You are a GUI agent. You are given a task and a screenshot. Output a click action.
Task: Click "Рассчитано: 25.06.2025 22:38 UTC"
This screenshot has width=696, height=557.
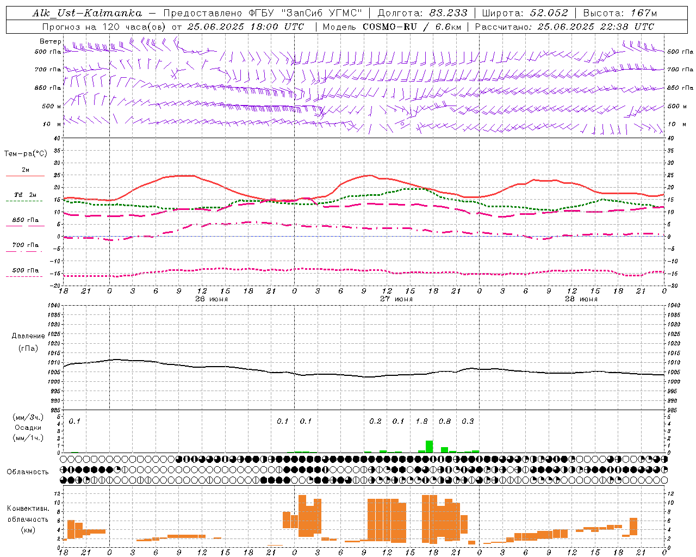[564, 27]
